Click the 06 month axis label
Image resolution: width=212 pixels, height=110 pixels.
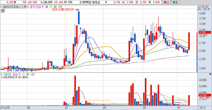[x=29, y=108]
